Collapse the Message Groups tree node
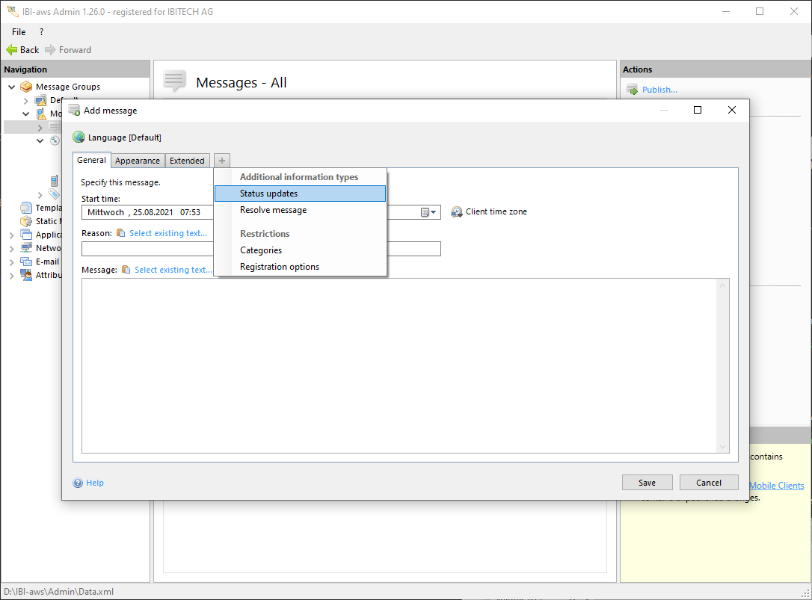812x600 pixels. click(x=12, y=87)
